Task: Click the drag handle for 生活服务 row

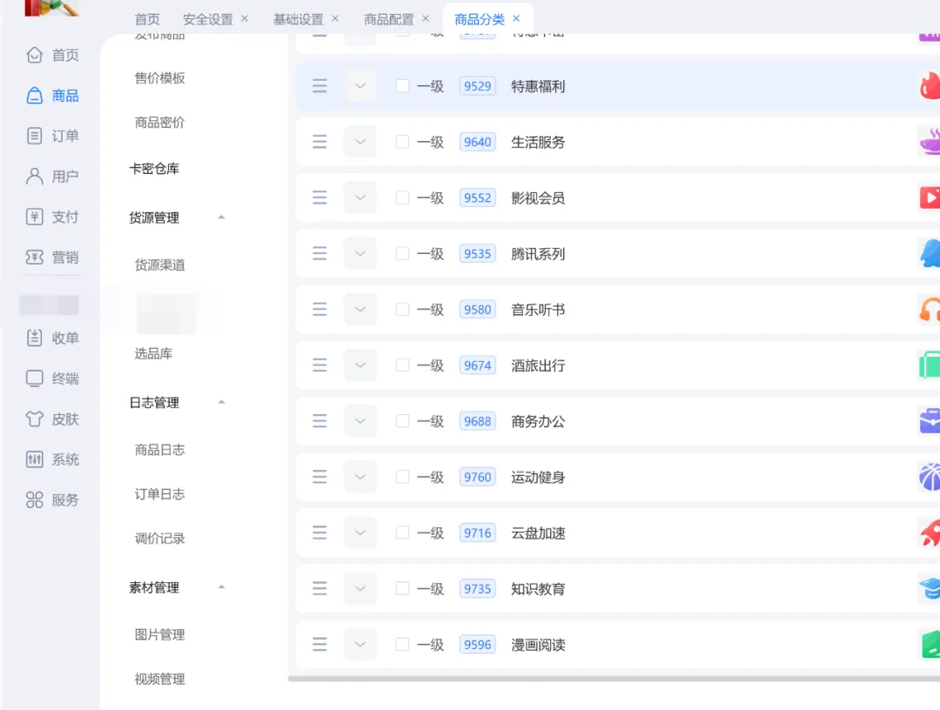Action: [319, 142]
